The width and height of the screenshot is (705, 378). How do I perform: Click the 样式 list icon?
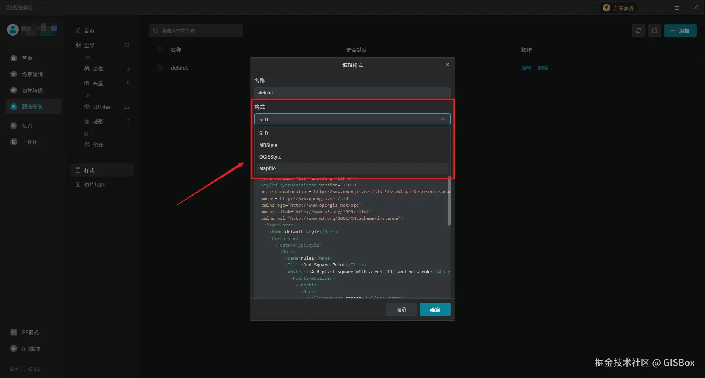click(78, 170)
